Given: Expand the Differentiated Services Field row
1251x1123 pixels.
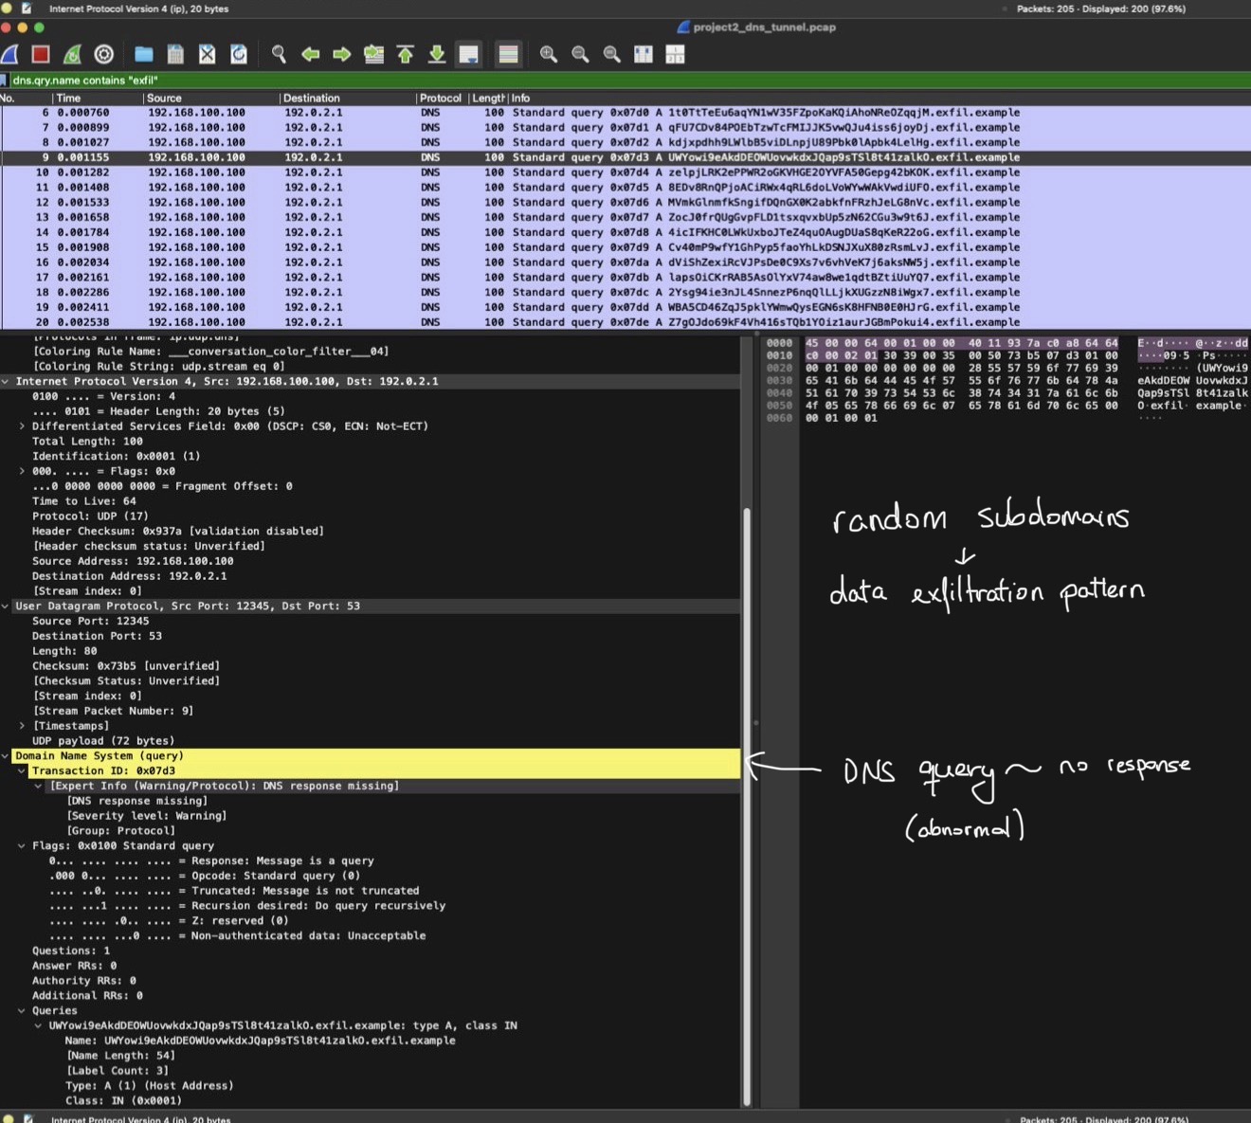Looking at the screenshot, I should tap(22, 426).
